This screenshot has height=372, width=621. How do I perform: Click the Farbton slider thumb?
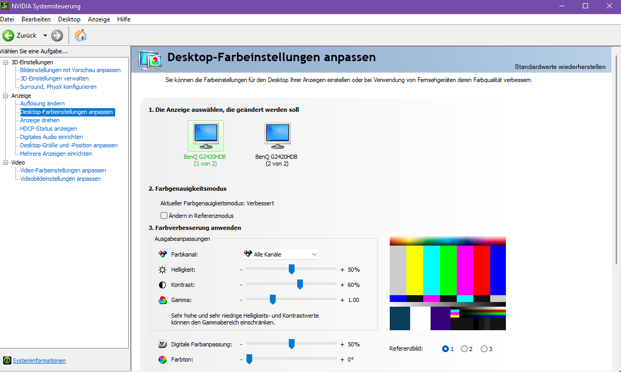point(249,359)
